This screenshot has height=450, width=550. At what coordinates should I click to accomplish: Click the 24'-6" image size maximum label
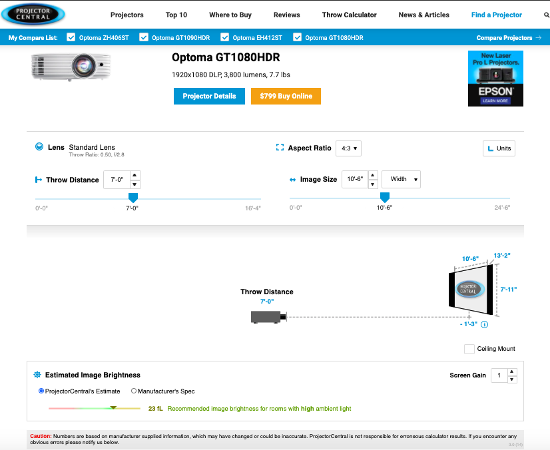pyautogui.click(x=502, y=208)
